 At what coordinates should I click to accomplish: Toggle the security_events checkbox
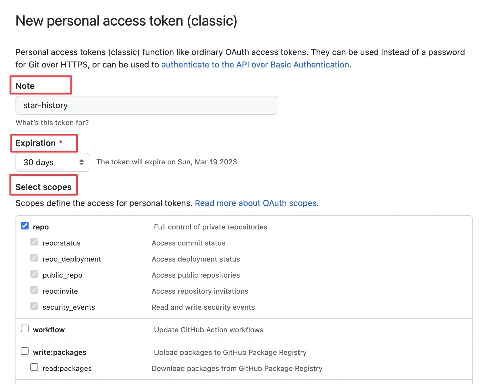(x=34, y=306)
